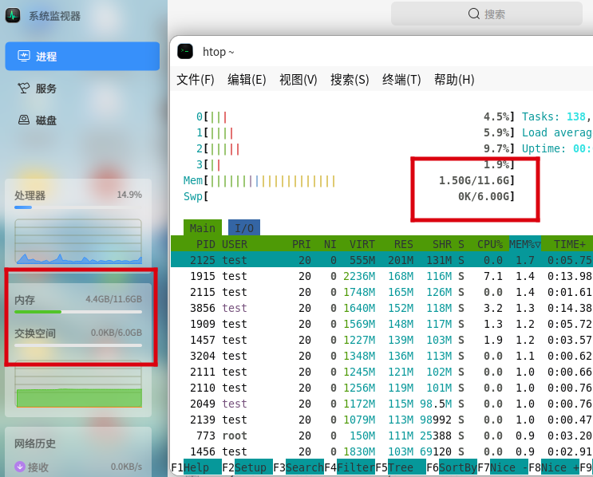Select the process row with PID 1909
This screenshot has width=593, height=477.
point(382,324)
